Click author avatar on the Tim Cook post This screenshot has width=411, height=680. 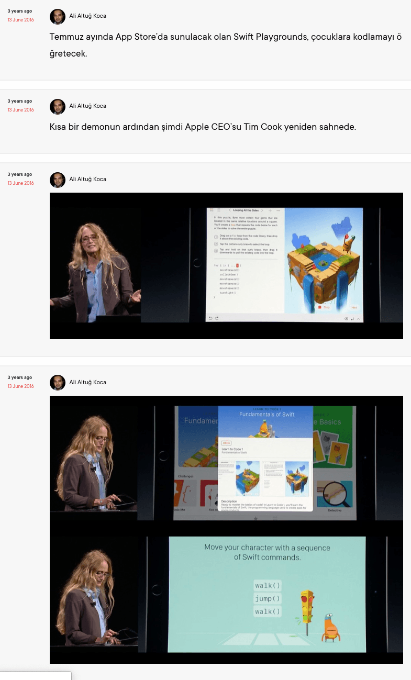(58, 107)
